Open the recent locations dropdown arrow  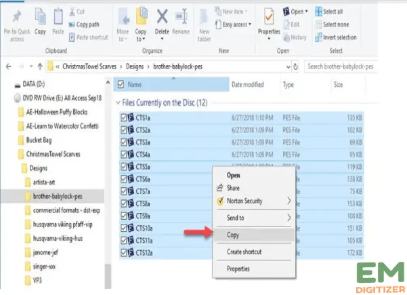tap(31, 66)
